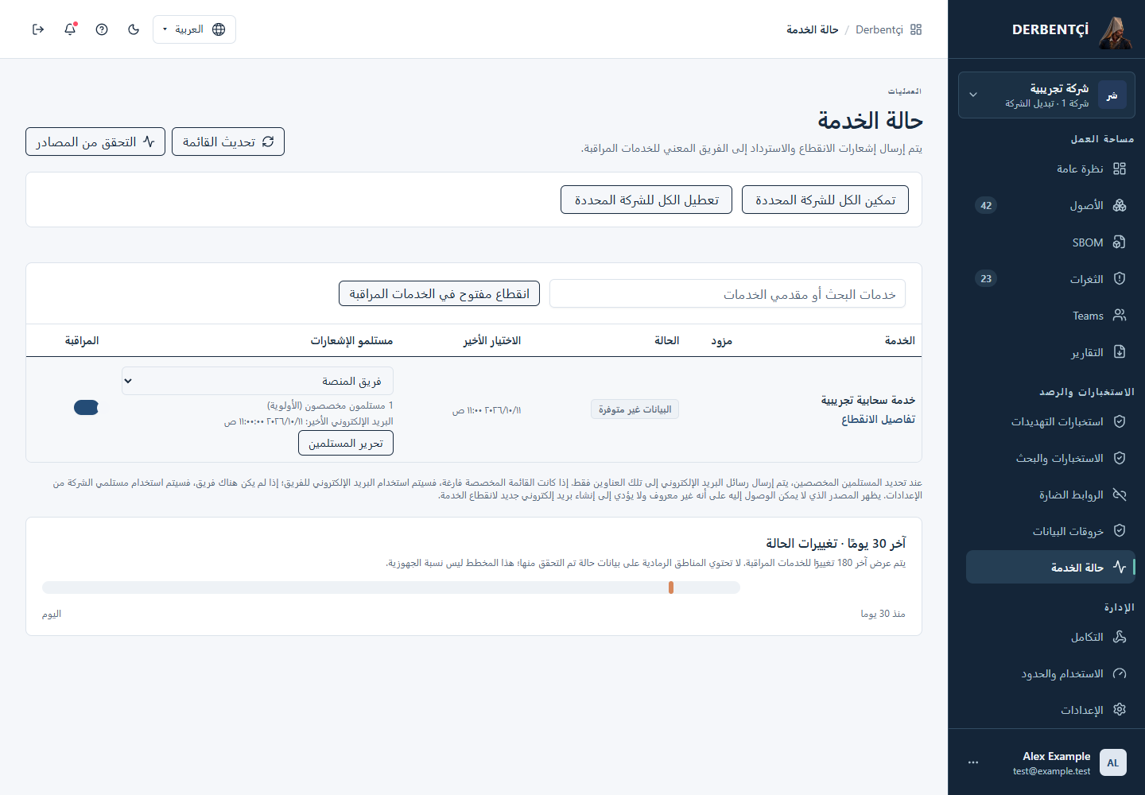Open the تفاصيل الانقطاع link
The height and width of the screenshot is (795, 1145).
coord(878,419)
